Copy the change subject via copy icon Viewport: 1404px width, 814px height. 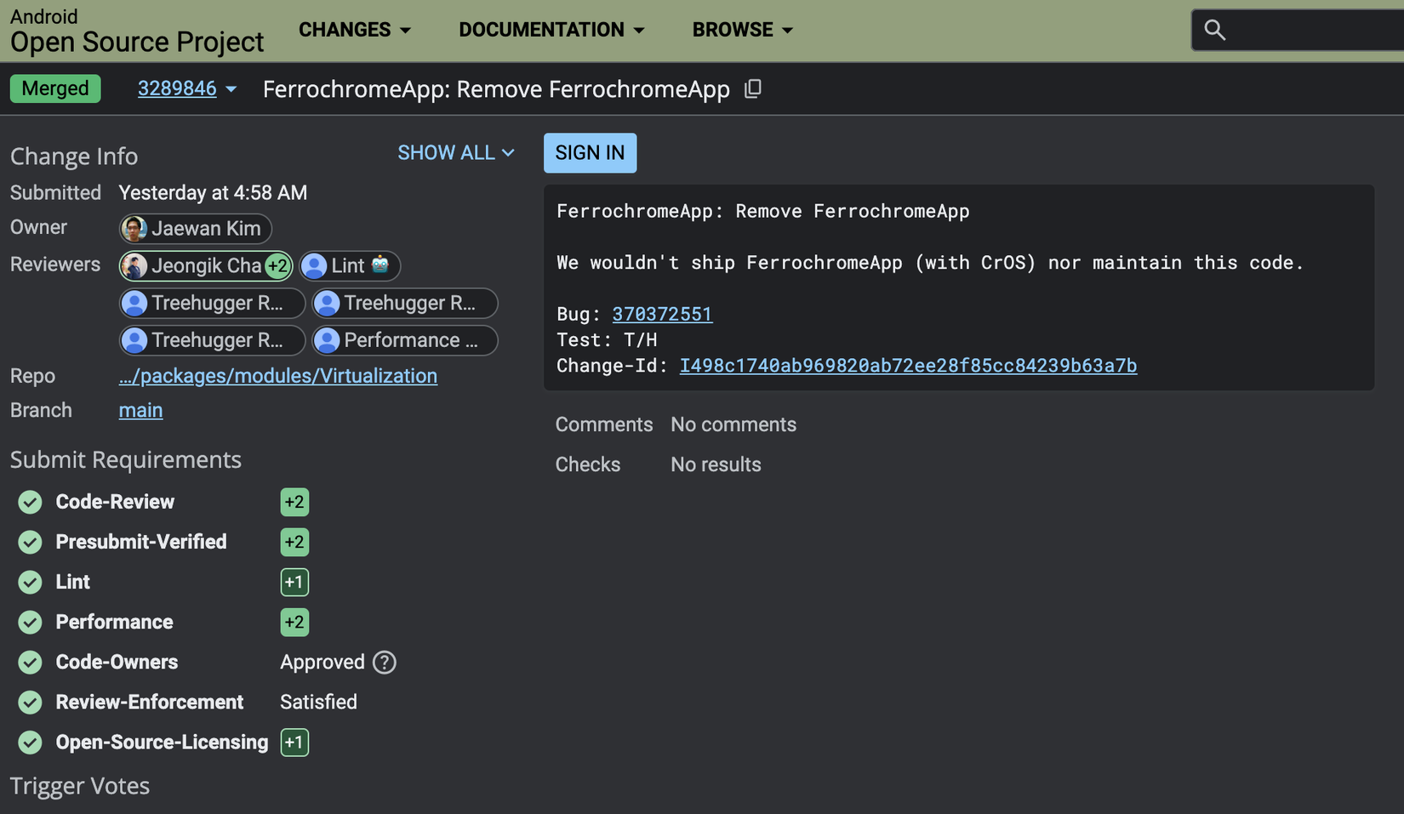pos(752,89)
